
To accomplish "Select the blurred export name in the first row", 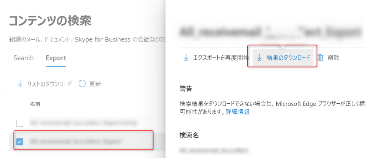I will click(83, 123).
